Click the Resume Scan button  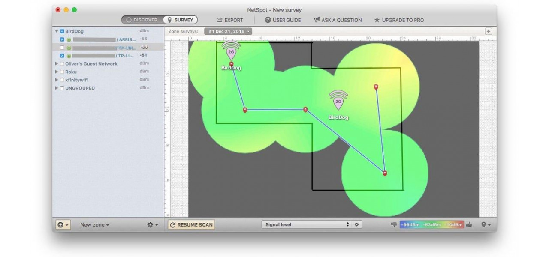point(191,225)
